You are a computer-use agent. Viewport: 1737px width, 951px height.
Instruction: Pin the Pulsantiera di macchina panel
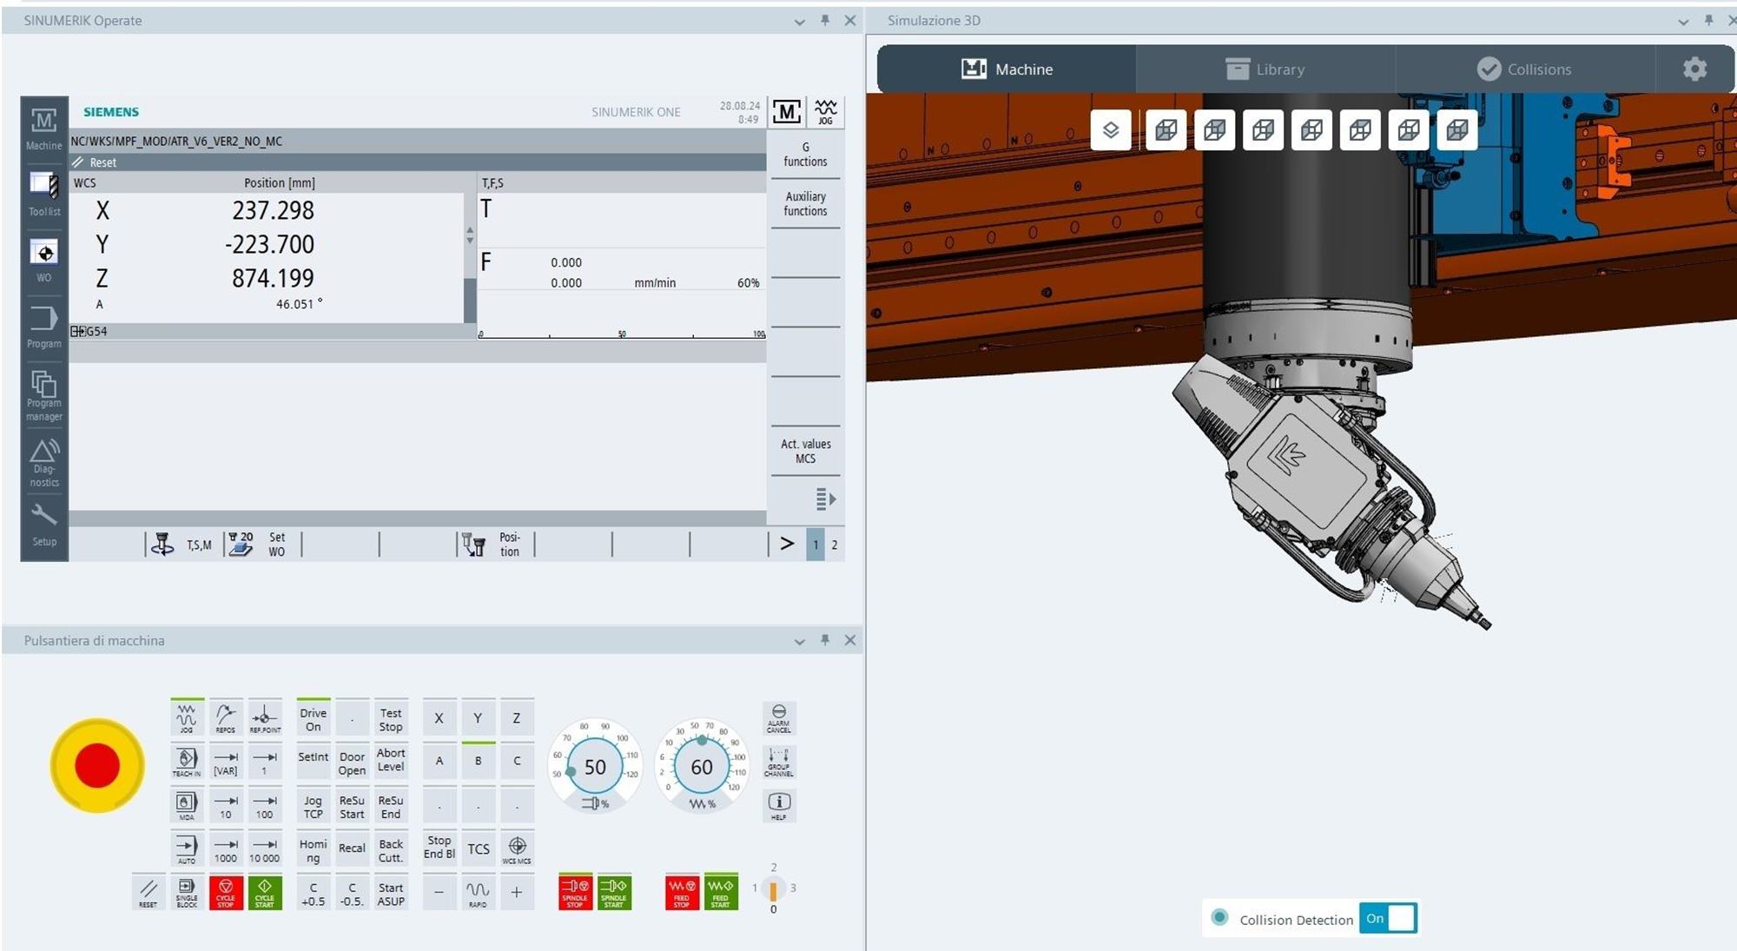(x=823, y=640)
